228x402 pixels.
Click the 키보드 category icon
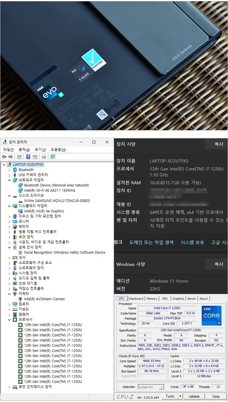click(15, 309)
